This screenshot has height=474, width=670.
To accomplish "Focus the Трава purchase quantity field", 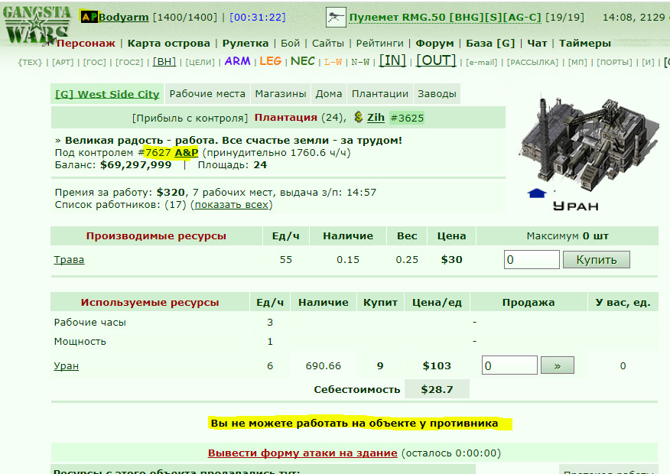I will point(532,260).
